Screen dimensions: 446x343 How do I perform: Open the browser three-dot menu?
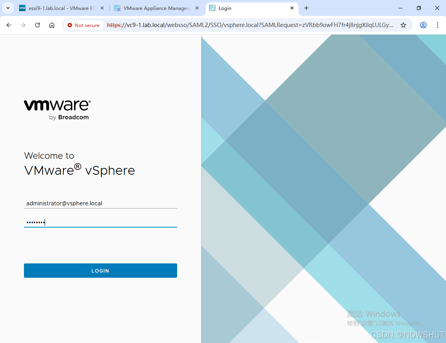(438, 25)
